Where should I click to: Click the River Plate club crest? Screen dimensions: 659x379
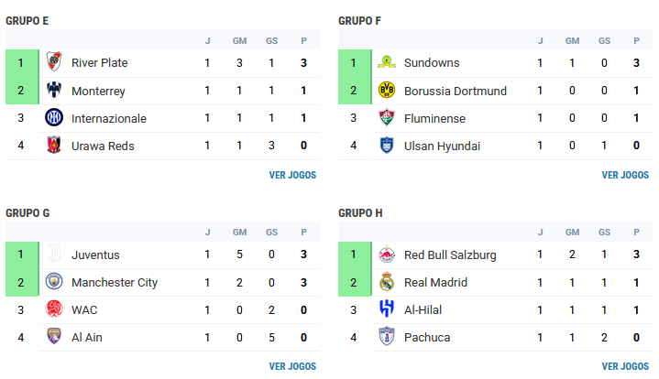click(x=54, y=61)
